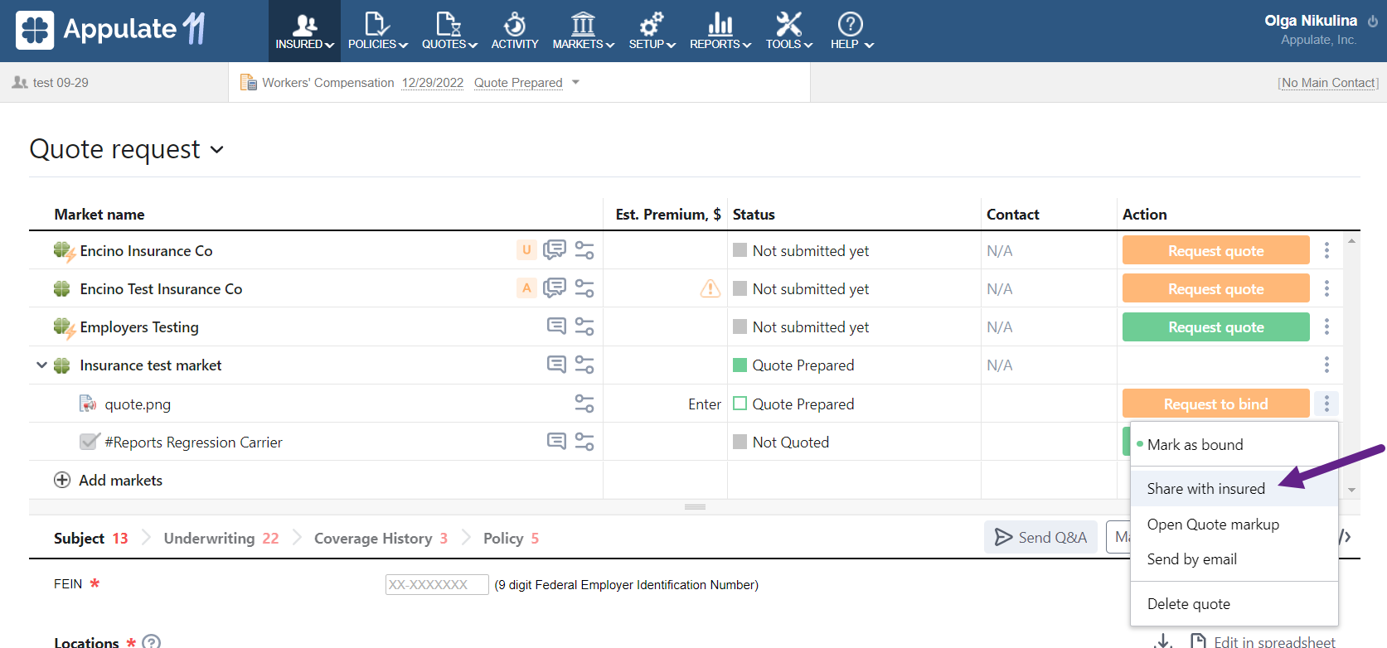Open settings sliders for Employers Testing
The height and width of the screenshot is (648, 1387).
click(x=584, y=326)
